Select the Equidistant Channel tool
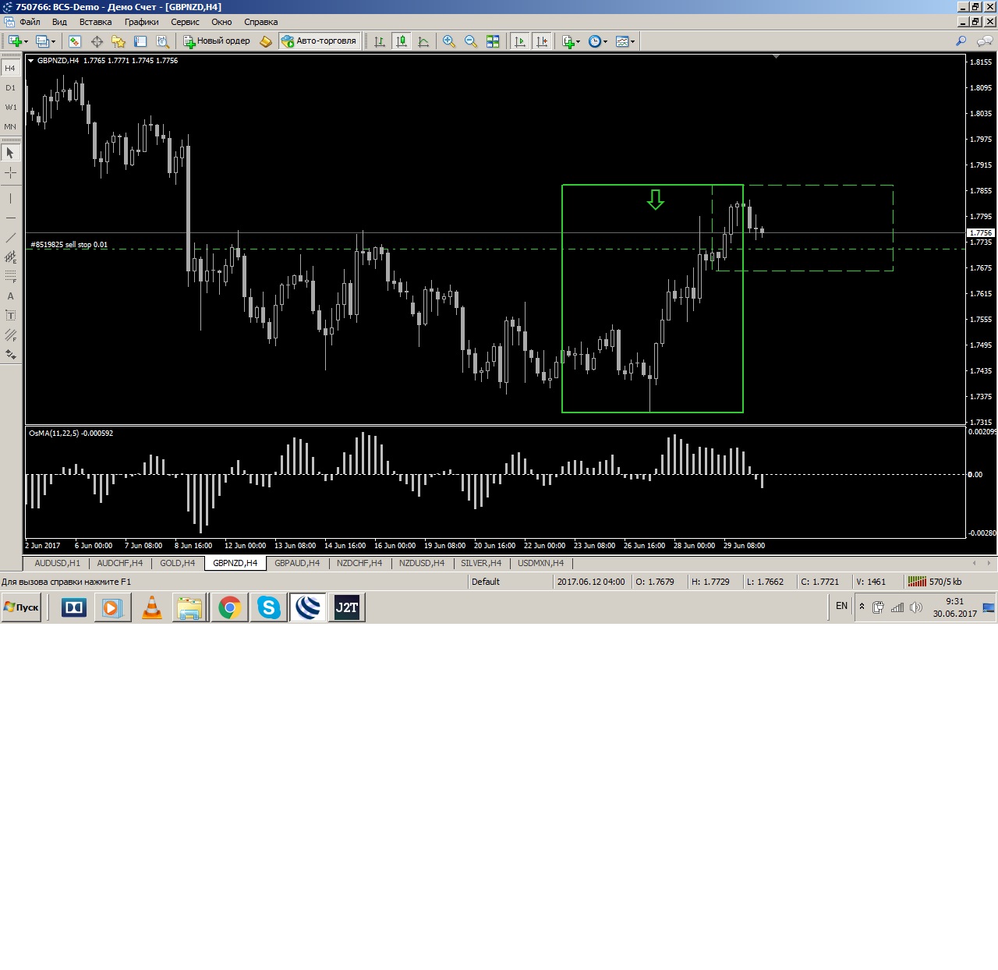The image size is (998, 970). (10, 257)
